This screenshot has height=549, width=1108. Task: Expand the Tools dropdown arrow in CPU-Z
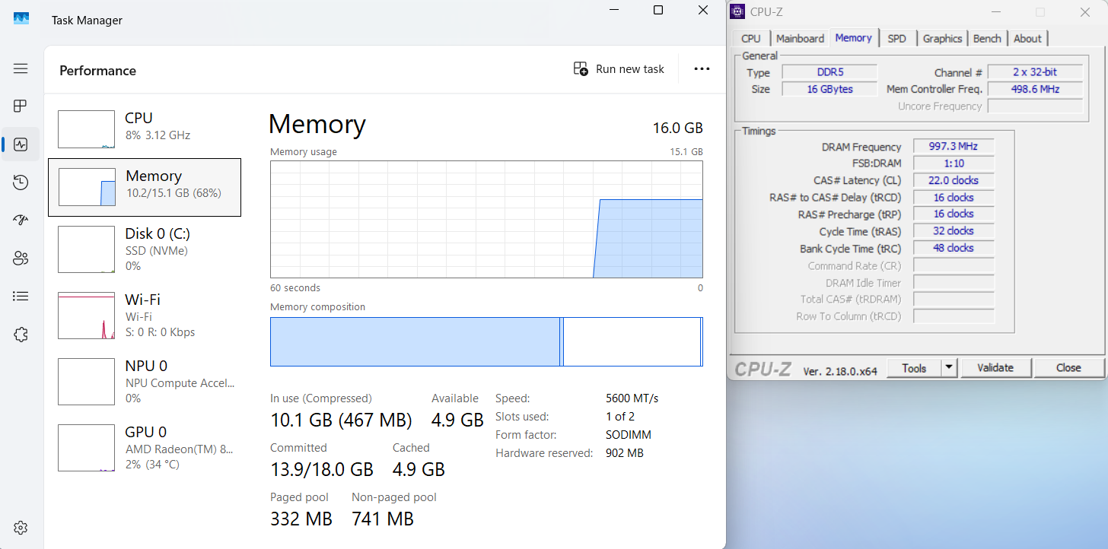(x=948, y=368)
